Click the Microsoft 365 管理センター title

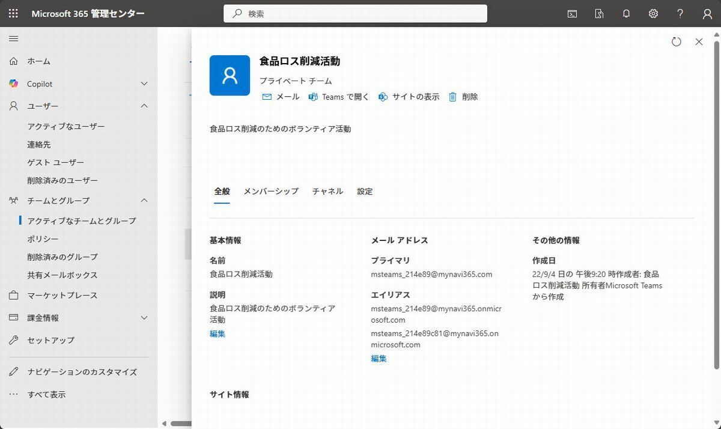click(88, 13)
